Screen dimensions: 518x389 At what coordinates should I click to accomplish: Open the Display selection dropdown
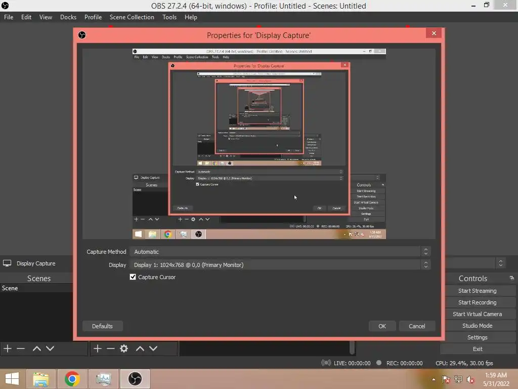280,265
